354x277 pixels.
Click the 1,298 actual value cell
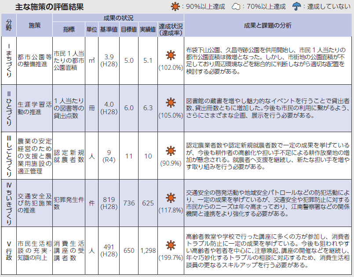[148, 250]
